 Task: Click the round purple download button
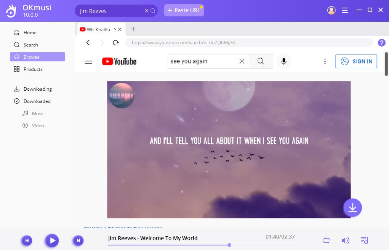pyautogui.click(x=352, y=208)
